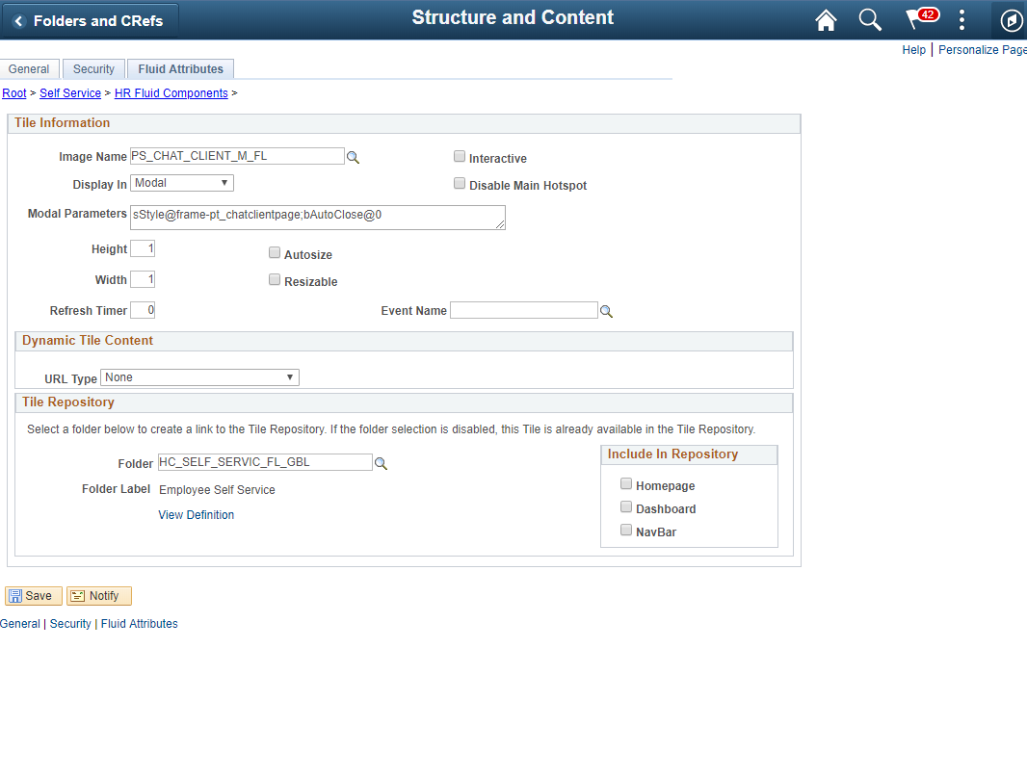Open the Event Name lookup magnifier

(x=608, y=310)
